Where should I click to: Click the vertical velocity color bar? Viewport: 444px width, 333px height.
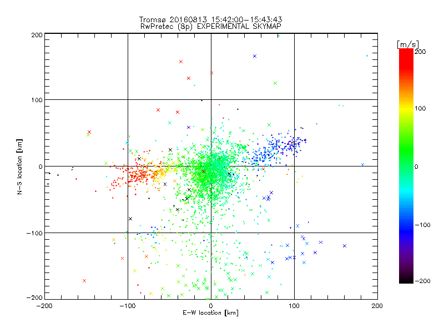pos(406,166)
